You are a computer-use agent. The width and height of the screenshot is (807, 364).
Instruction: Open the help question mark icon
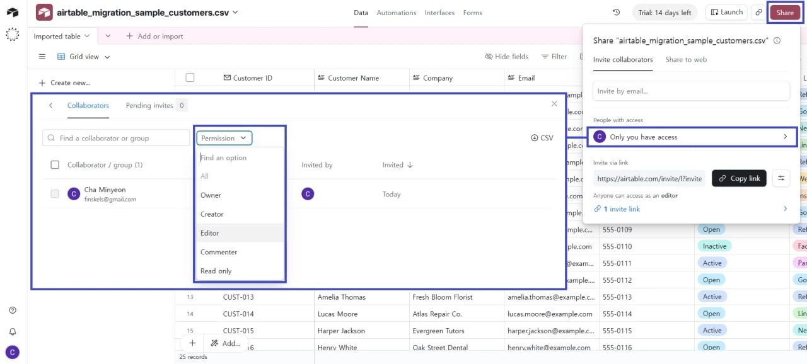coord(13,310)
